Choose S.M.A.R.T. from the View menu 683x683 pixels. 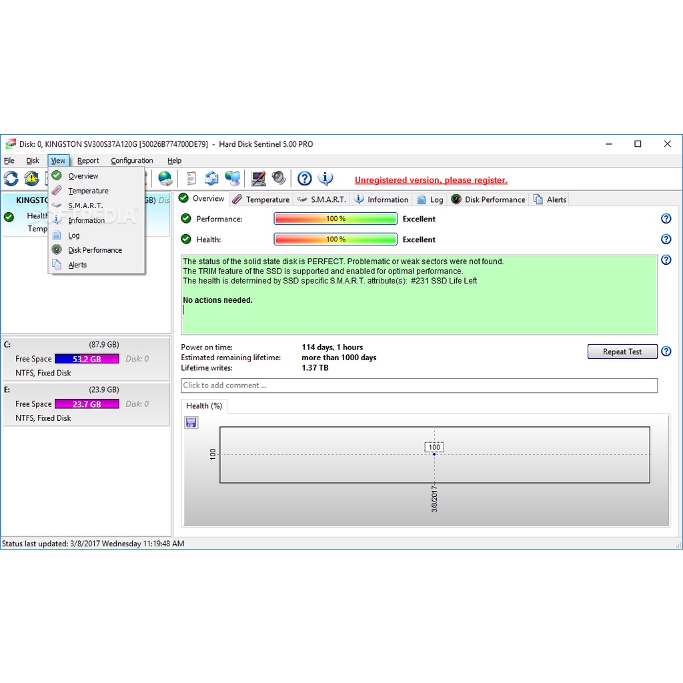[x=96, y=205]
